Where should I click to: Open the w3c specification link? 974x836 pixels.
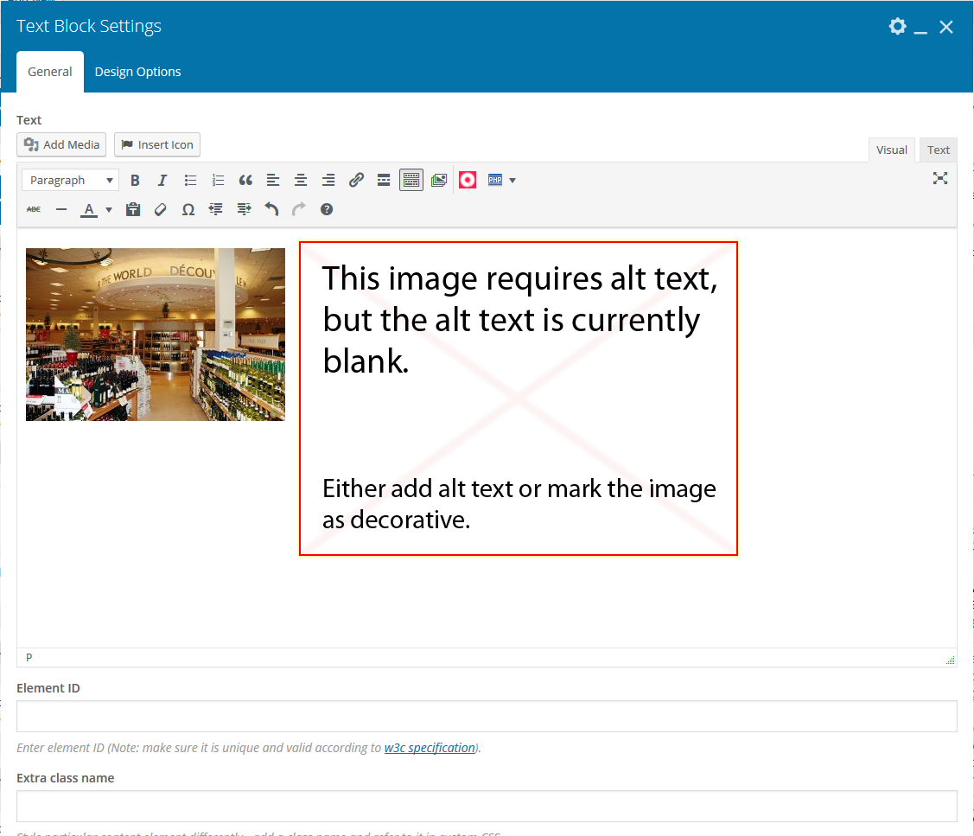point(430,748)
